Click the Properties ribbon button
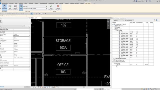 [x=4, y=7]
